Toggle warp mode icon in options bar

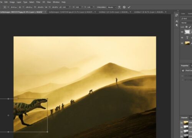(x=119, y=7)
